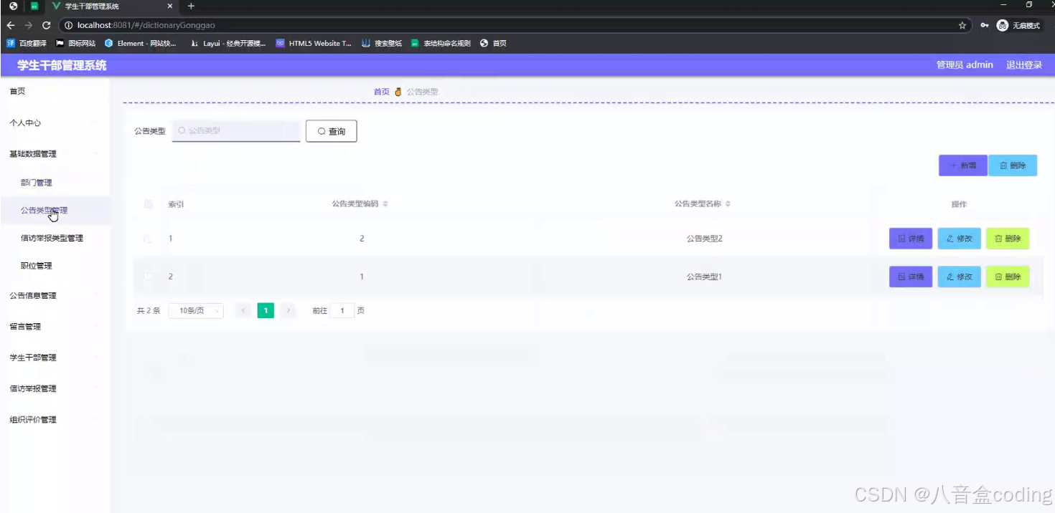The height and width of the screenshot is (513, 1055).
Task: Sort by 公告类型编码 column arrows
Action: 385,204
